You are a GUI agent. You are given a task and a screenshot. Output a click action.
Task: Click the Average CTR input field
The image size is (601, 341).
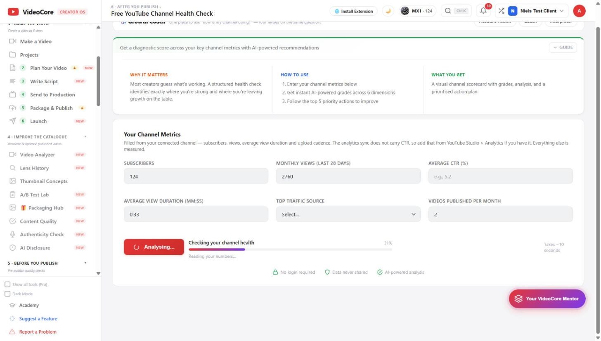pyautogui.click(x=500, y=176)
